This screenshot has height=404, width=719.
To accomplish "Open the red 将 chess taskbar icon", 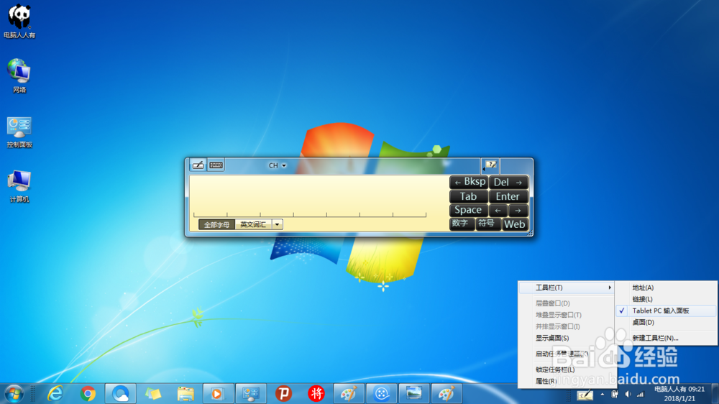I will tap(316, 394).
